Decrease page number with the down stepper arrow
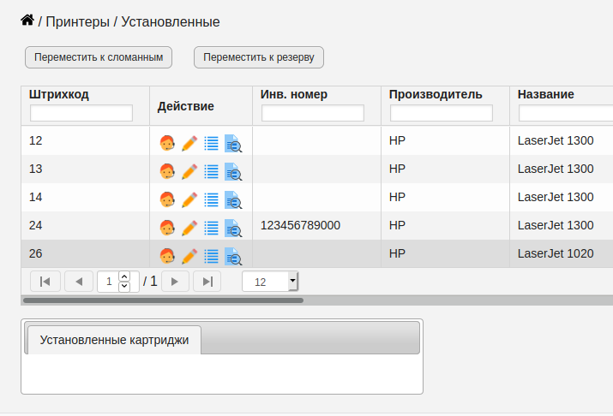The width and height of the screenshot is (613, 416). coord(124,286)
